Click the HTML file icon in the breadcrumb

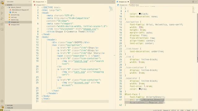coord(35,5)
